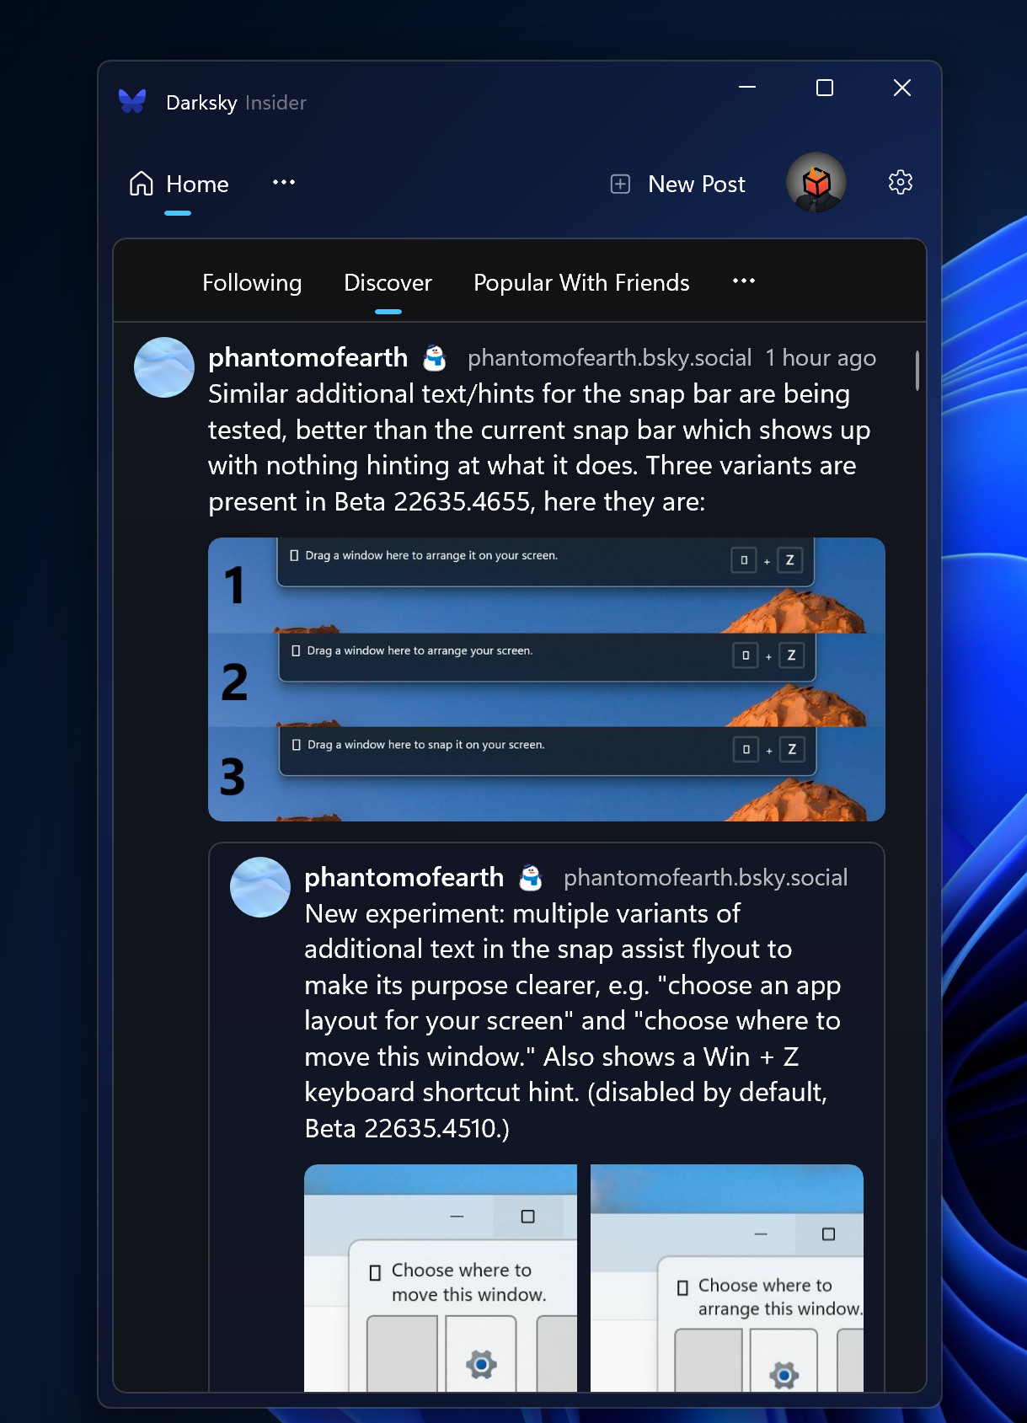Screen dimensions: 1027x1423
Task: Switch to the Following feed tab
Action: coord(252,283)
